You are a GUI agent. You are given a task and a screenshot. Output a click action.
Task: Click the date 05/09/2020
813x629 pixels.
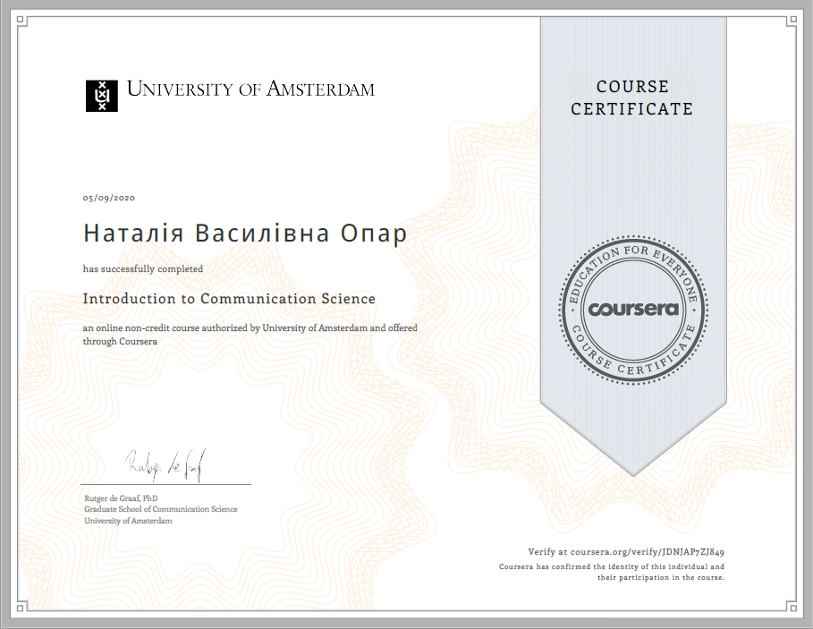[x=109, y=198]
